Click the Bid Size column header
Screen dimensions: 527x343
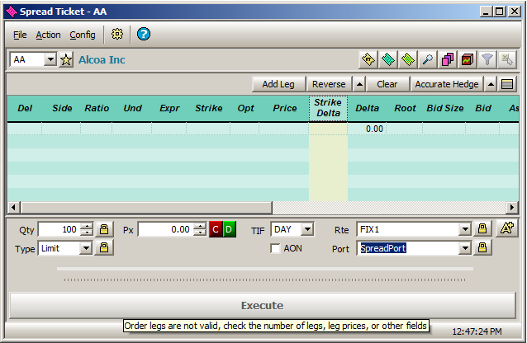[444, 108]
